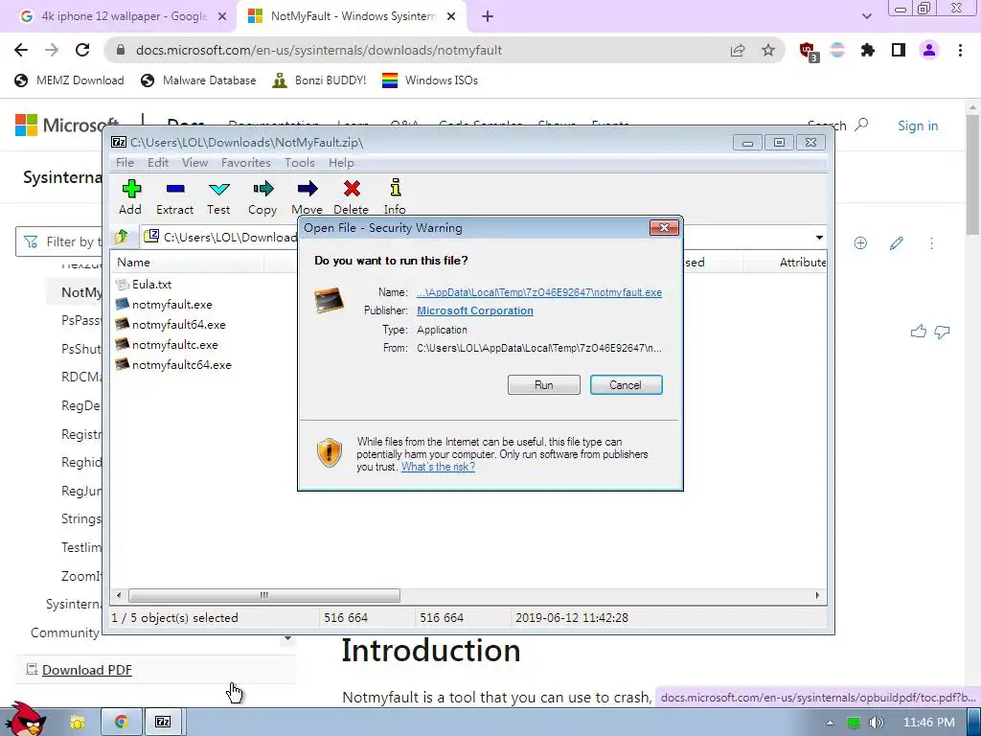Click the circled plus icon on the Docs page
Image resolution: width=981 pixels, height=736 pixels.
[x=860, y=242]
